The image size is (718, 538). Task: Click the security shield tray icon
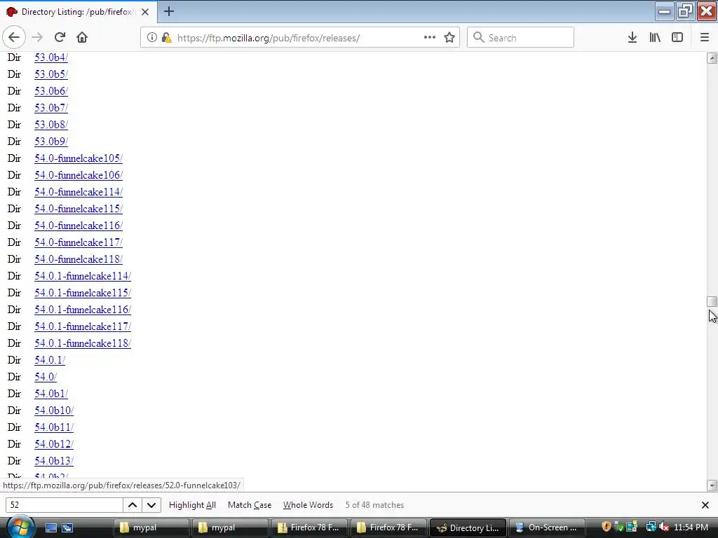point(607,527)
